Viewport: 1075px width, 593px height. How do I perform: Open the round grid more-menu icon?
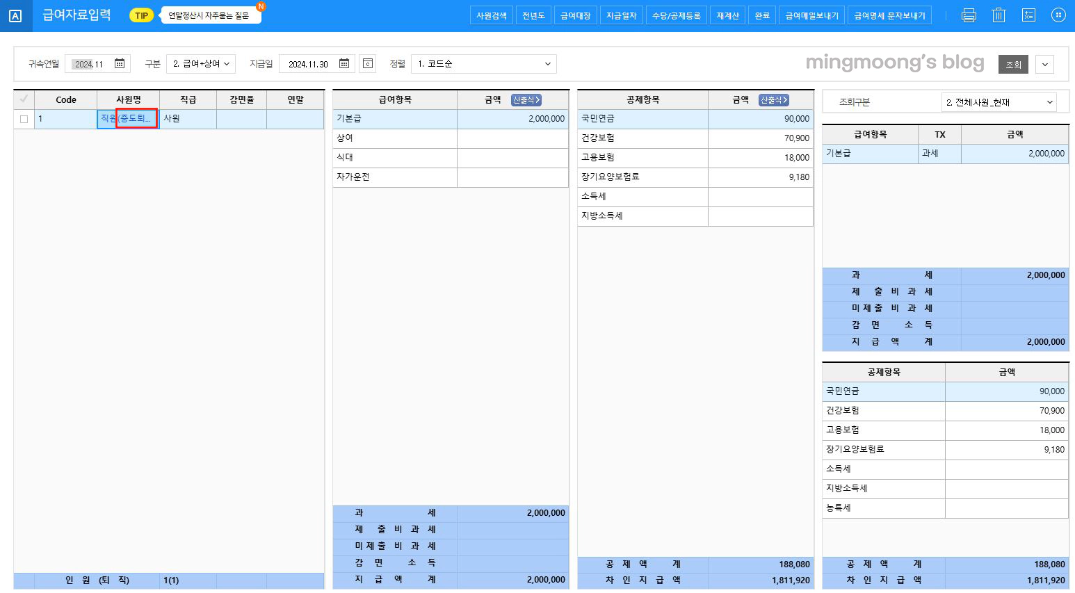pos(1058,15)
